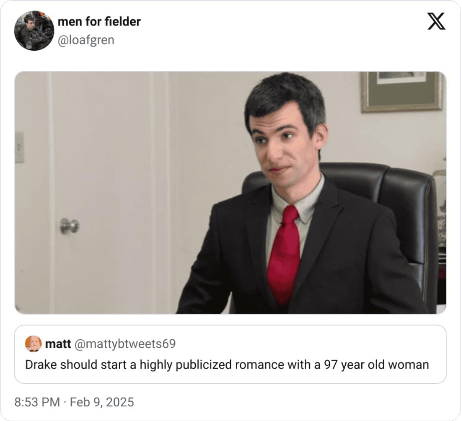
Task: Open the 8:53 PM timestamp
Action: (37, 402)
